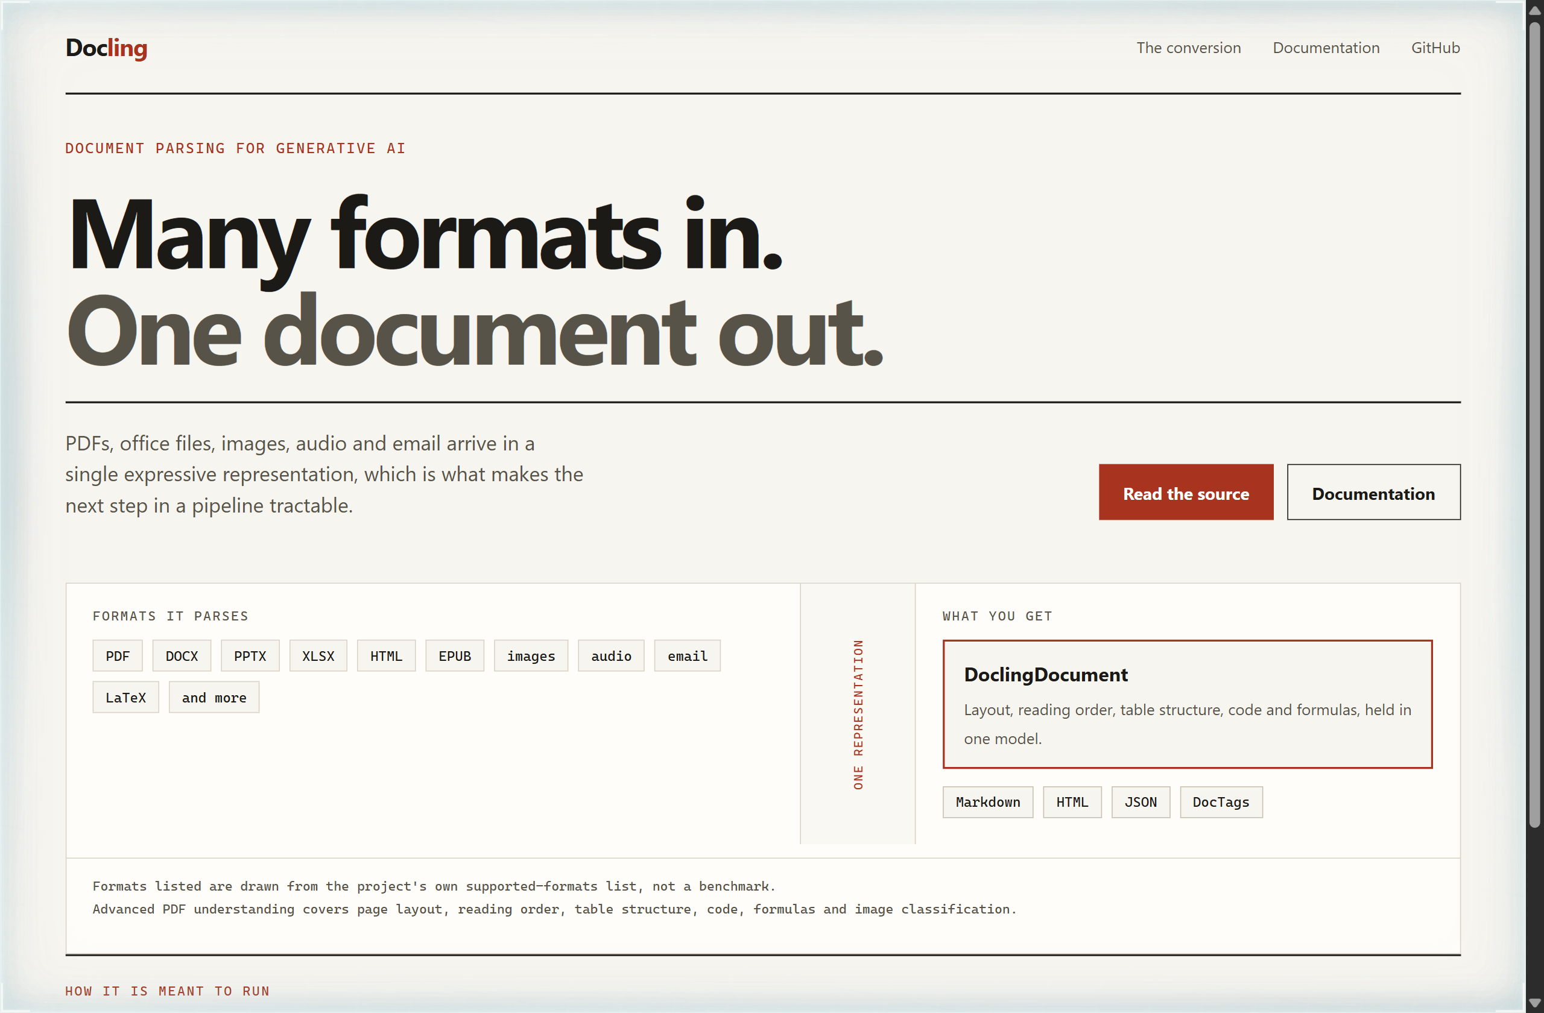Select the audio format chip
The height and width of the screenshot is (1013, 1544).
point(610,655)
